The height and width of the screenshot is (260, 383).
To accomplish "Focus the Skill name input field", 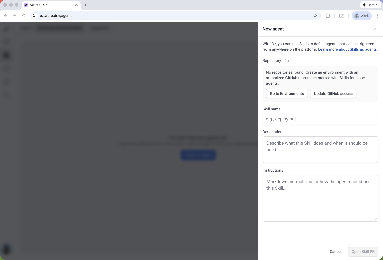I will [x=320, y=119].
